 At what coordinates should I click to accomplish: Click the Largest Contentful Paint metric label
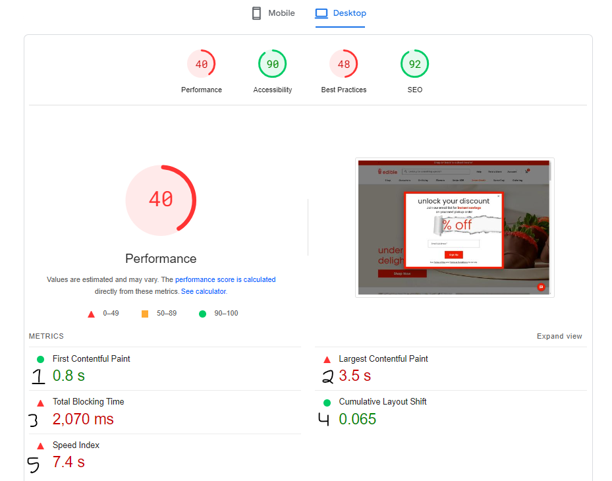pyautogui.click(x=383, y=359)
